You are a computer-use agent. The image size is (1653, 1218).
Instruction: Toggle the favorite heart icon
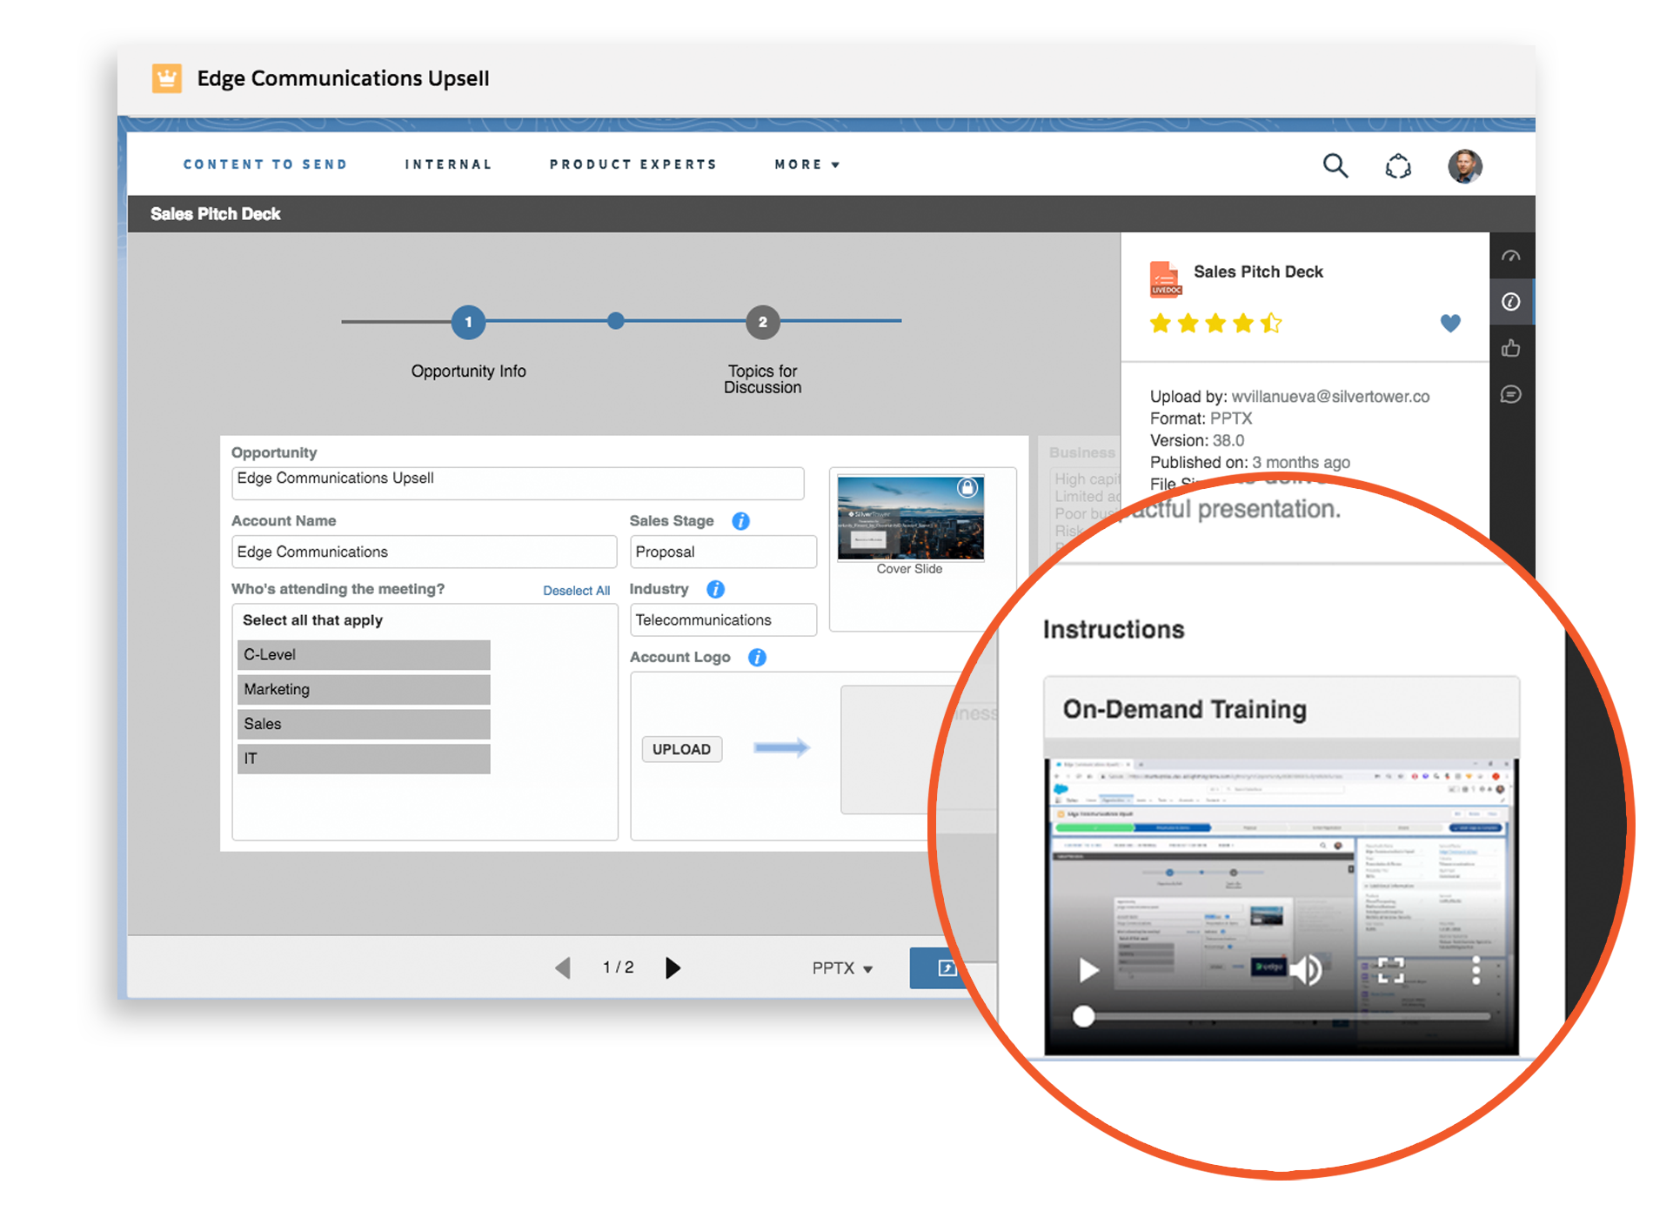(1450, 323)
